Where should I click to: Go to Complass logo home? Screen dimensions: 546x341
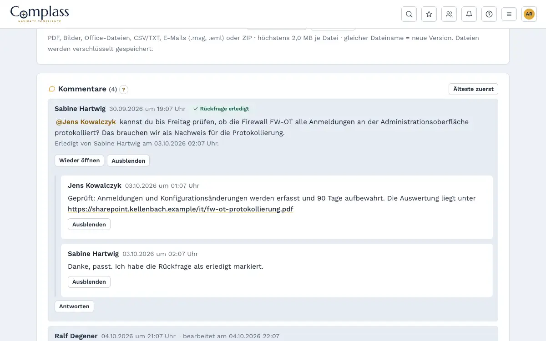pyautogui.click(x=40, y=14)
